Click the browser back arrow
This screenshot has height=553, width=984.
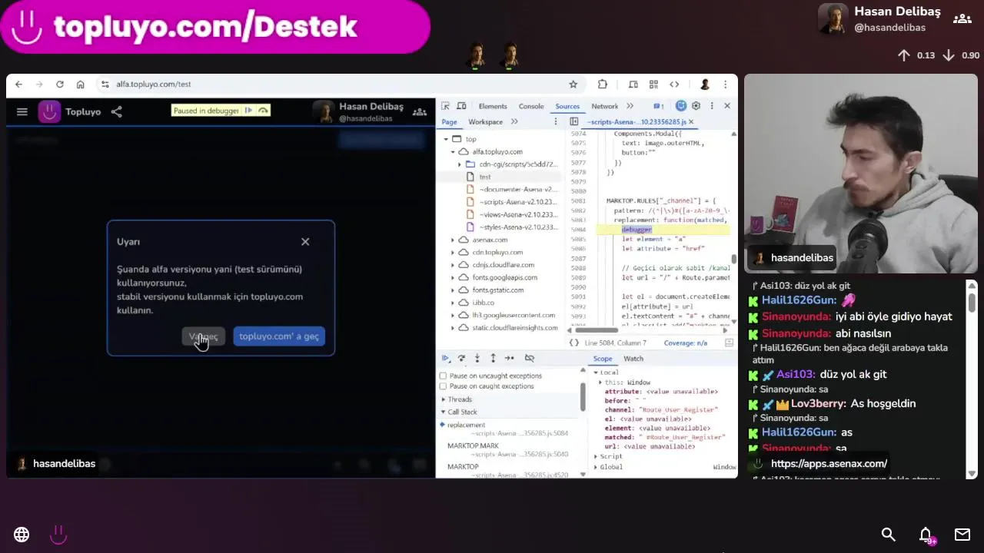click(x=18, y=84)
